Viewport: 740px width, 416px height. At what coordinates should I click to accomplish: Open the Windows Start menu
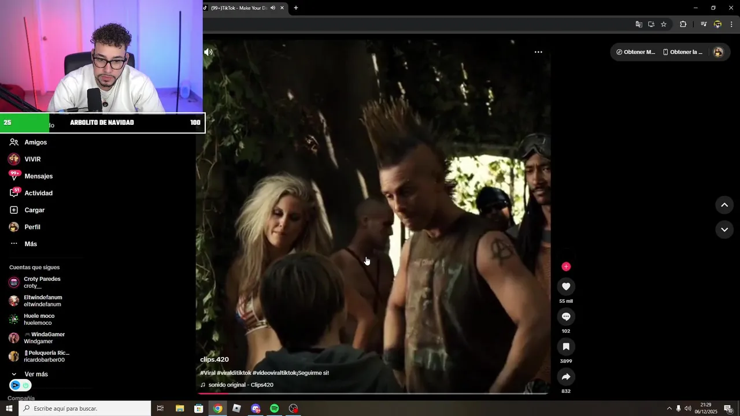(x=9, y=408)
